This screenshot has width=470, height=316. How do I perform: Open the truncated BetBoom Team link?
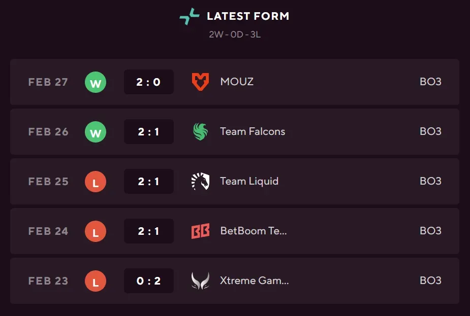click(x=254, y=231)
